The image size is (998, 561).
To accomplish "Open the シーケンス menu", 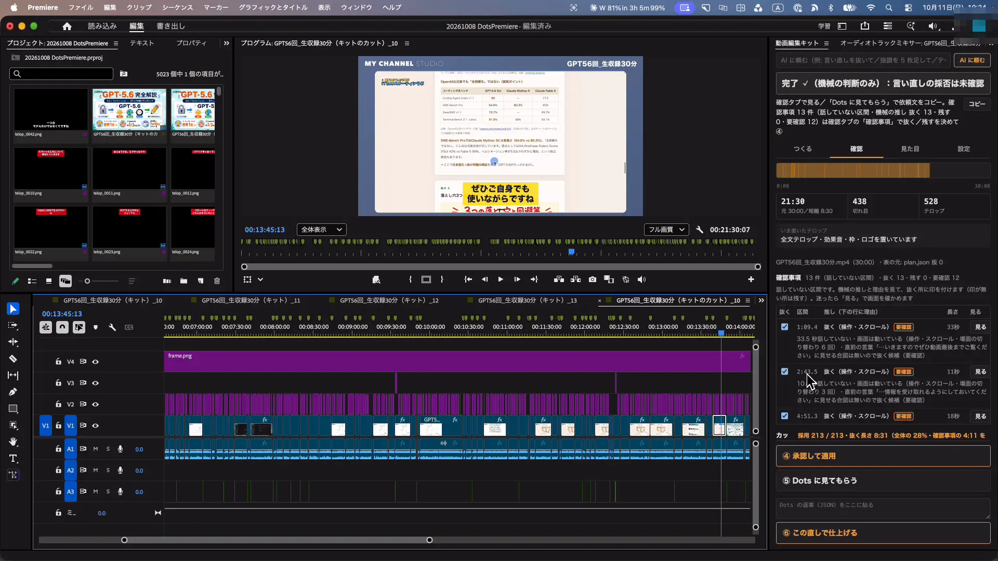I will tap(177, 8).
